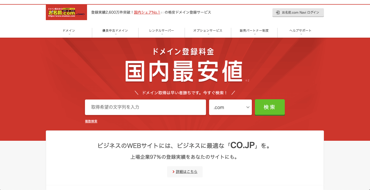
Task: Click the お名前.com logo in the header
Action: click(66, 12)
